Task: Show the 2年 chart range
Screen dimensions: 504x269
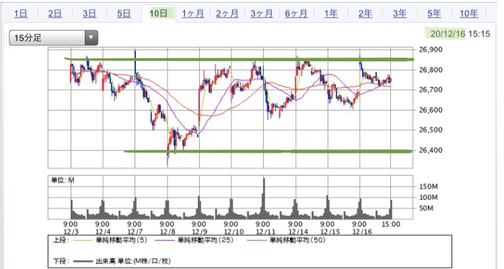Action: (365, 13)
